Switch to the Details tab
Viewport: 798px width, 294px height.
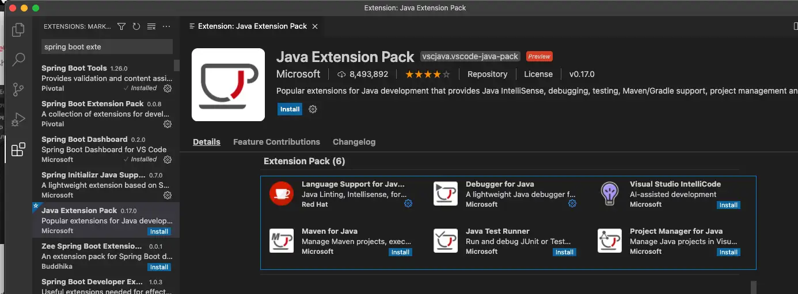(x=207, y=142)
